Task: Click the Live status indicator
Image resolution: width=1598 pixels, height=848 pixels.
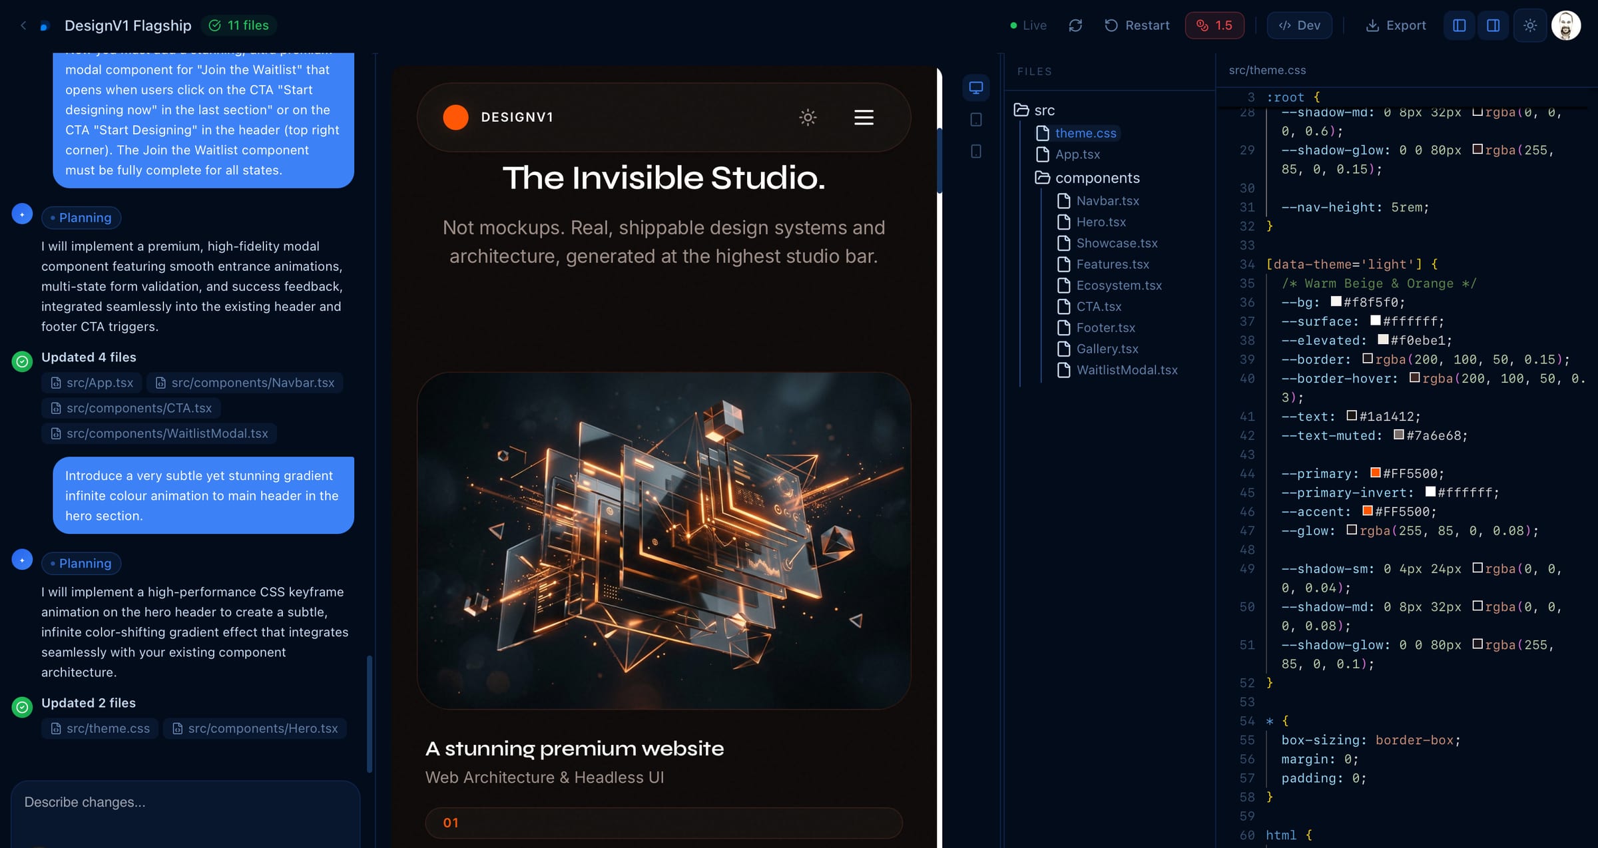Action: point(1029,25)
